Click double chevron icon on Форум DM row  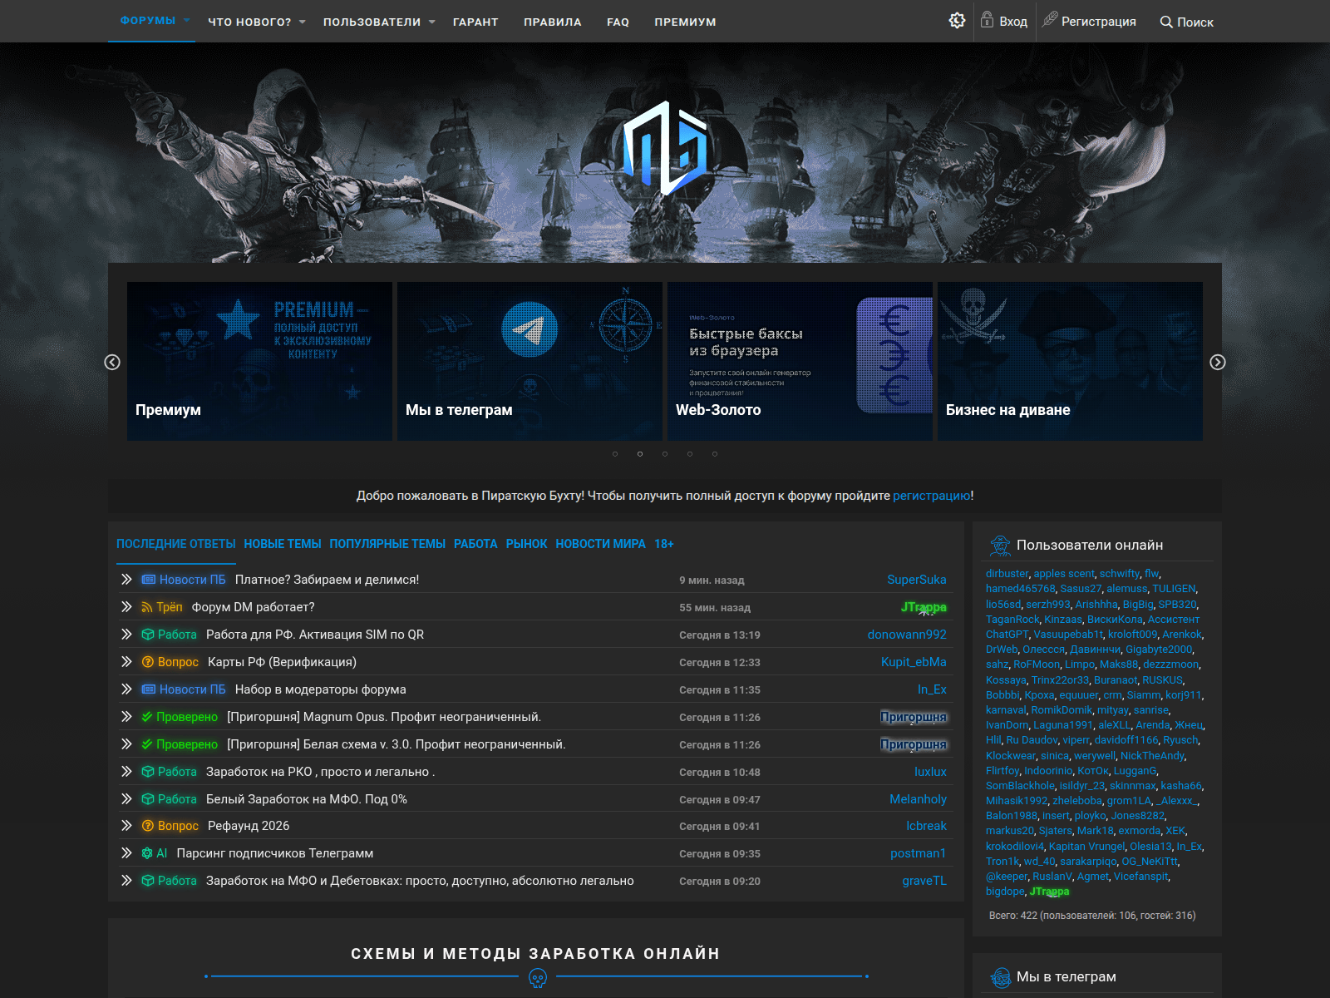[126, 607]
